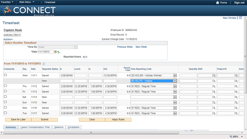Click the Clear button
Viewport: 247px width, 139px height.
tap(92, 120)
